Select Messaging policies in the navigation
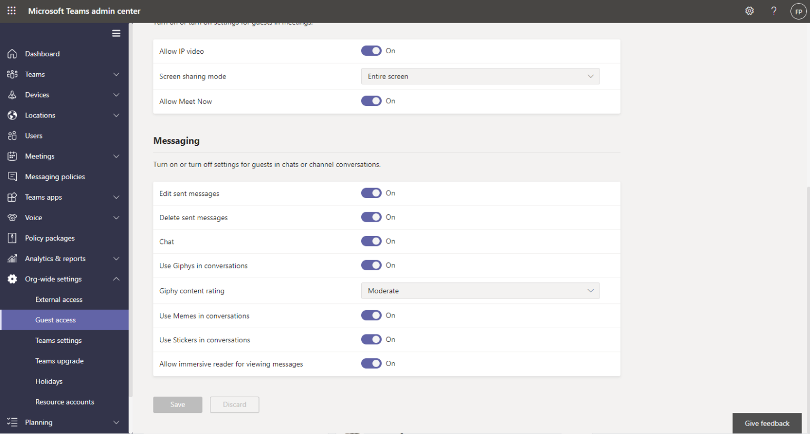Screen dimensions: 810x434 pyautogui.click(x=55, y=176)
